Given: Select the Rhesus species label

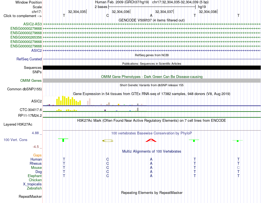Looking at the screenshot, I should (36, 163).
